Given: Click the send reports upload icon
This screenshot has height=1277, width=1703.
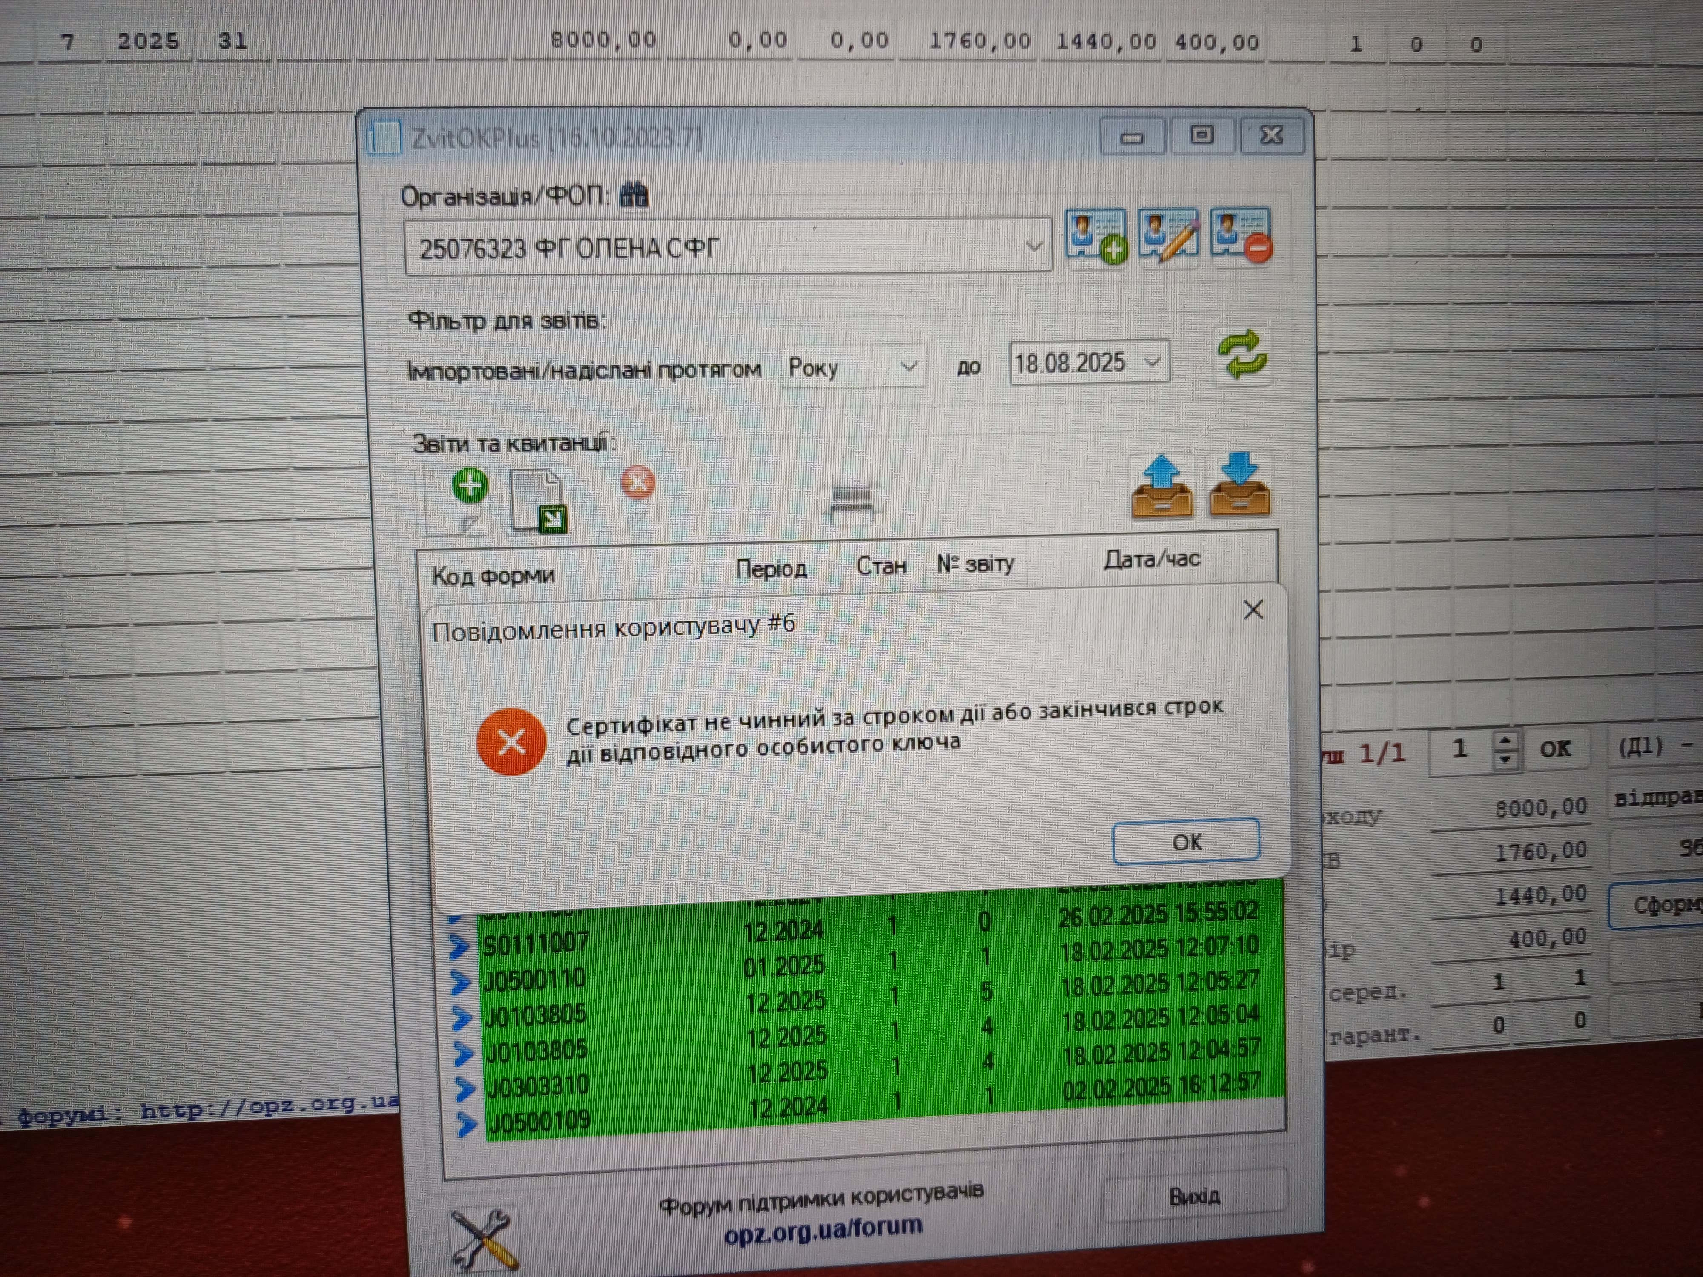Looking at the screenshot, I should point(1161,487).
